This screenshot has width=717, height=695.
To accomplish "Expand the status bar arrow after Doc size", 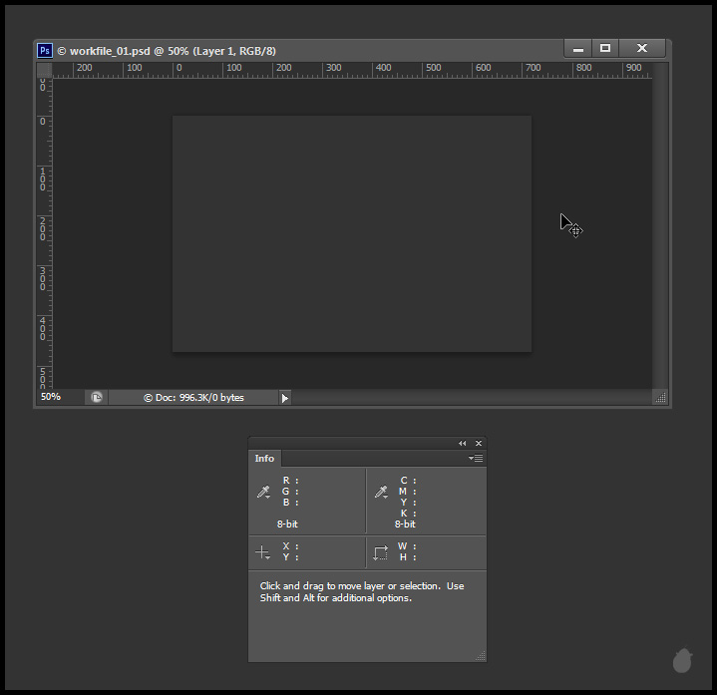I will (284, 398).
